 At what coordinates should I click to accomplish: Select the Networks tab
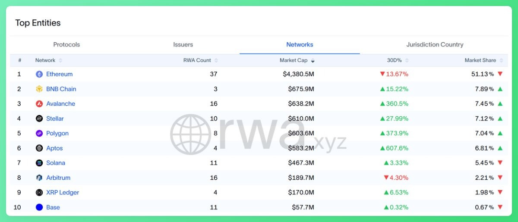coord(300,44)
